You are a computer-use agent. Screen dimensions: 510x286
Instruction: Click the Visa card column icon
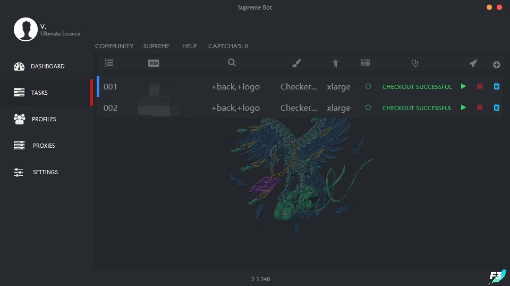[154, 63]
